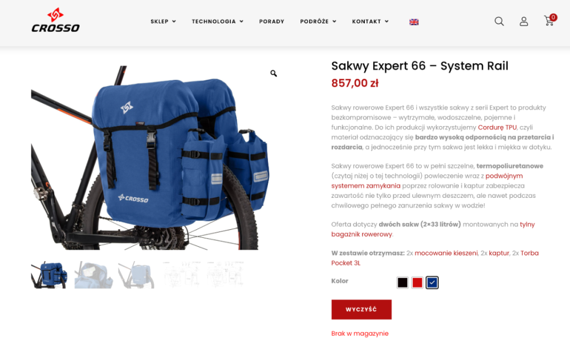Select the first blue pannier thumbnail
This screenshot has width=570, height=341.
[48, 275]
